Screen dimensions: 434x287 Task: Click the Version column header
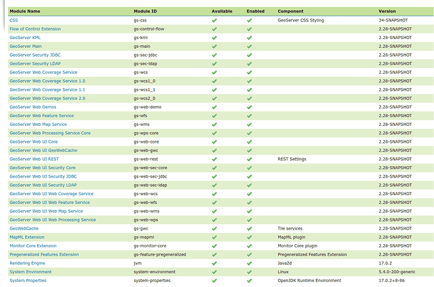[387, 11]
